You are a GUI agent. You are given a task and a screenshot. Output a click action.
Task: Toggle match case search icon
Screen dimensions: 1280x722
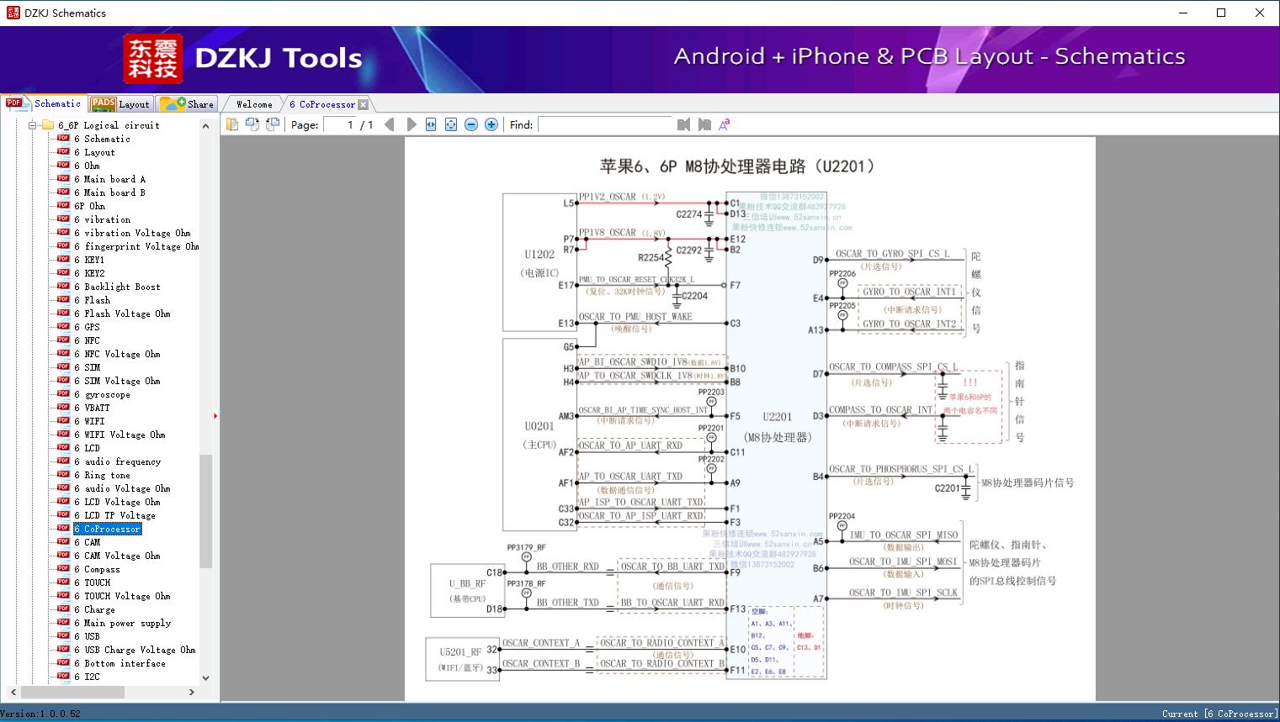coord(725,124)
